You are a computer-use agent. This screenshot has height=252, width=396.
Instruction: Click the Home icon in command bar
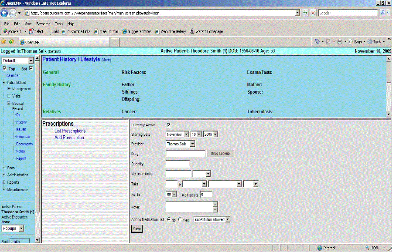pyautogui.click(x=318, y=42)
